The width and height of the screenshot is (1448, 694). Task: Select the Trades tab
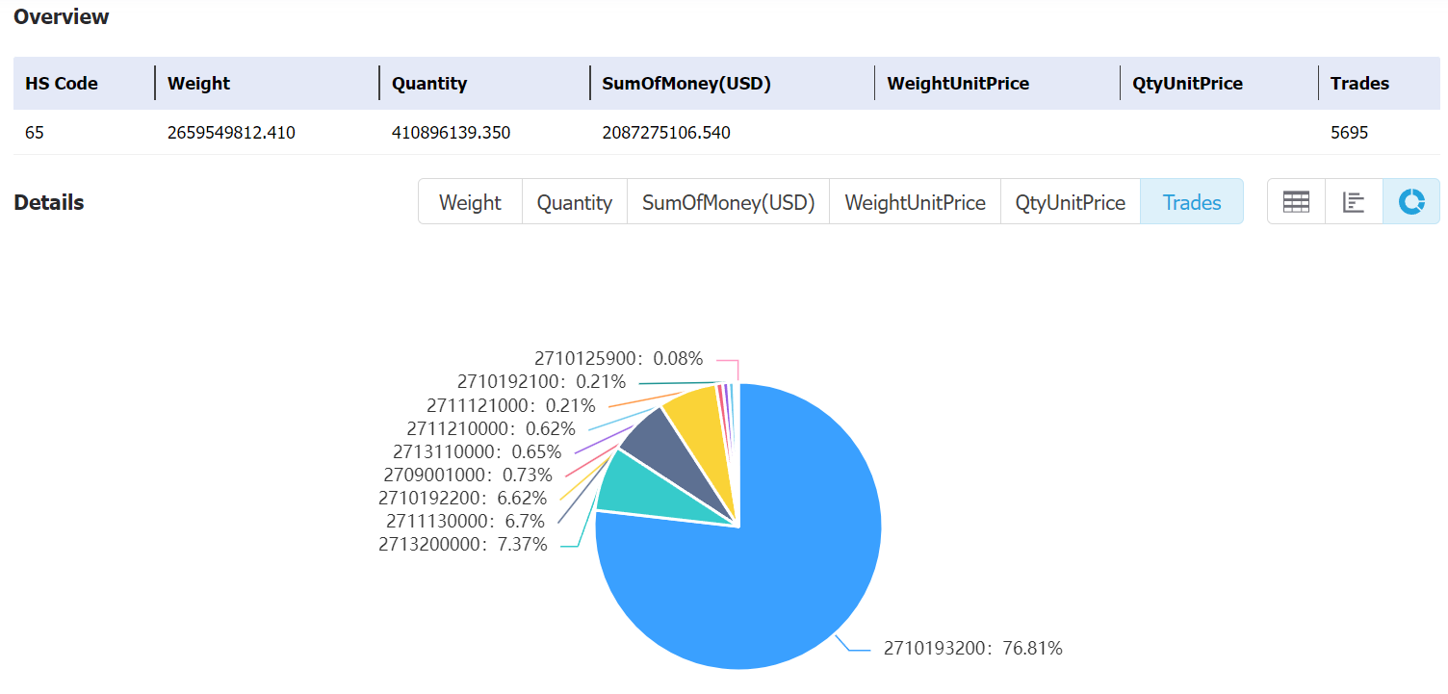1192,202
